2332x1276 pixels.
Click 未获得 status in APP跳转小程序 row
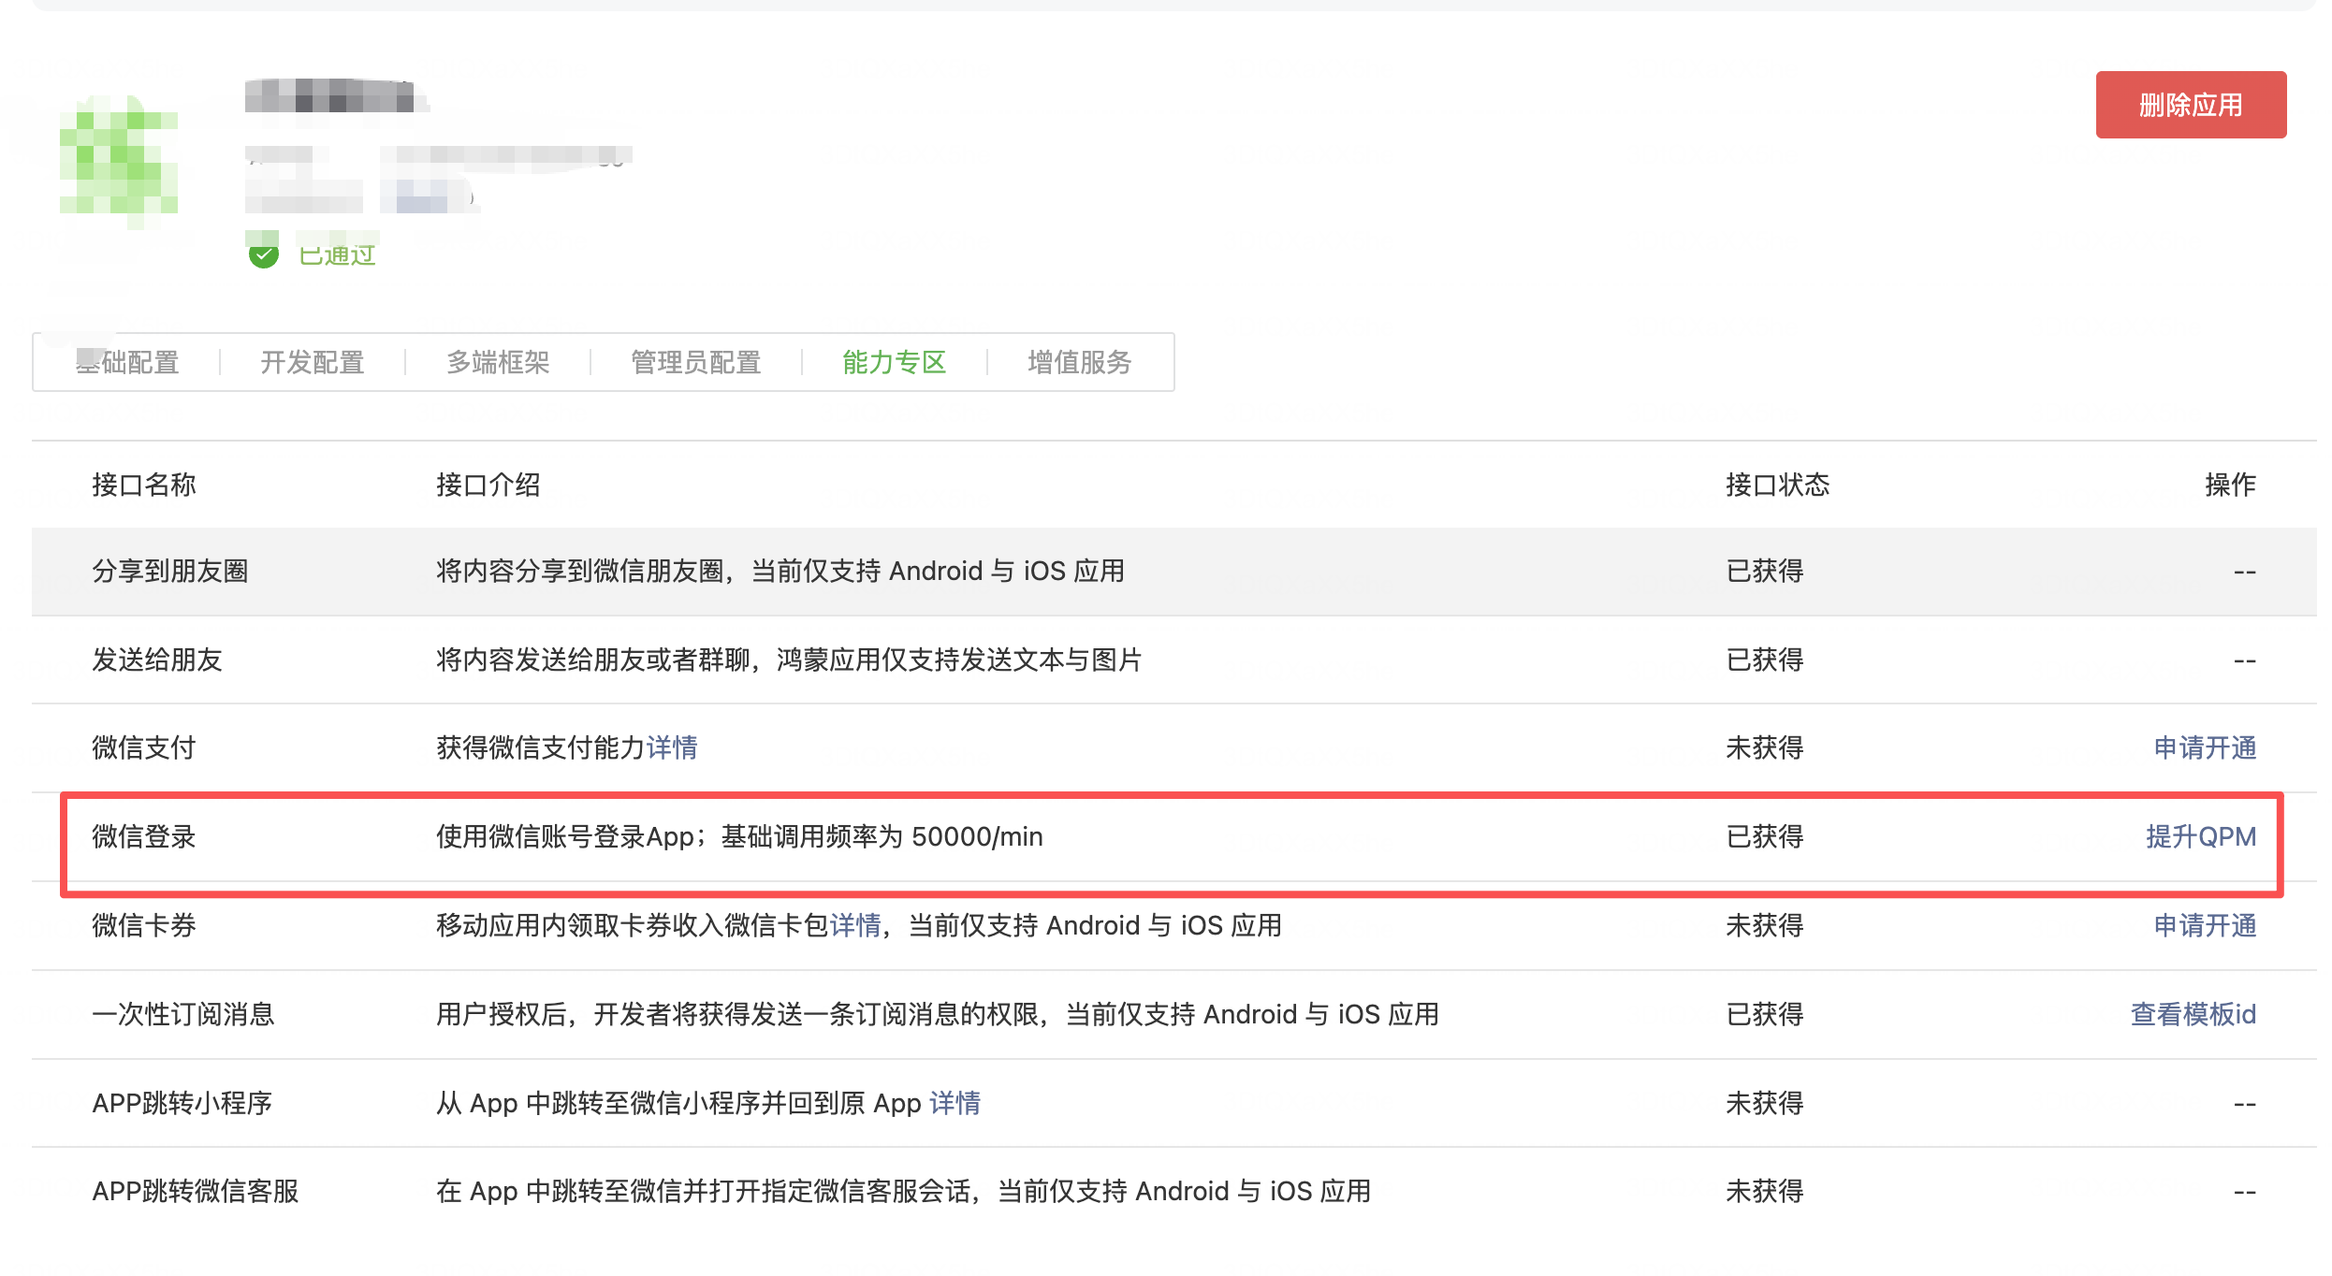click(1765, 1103)
